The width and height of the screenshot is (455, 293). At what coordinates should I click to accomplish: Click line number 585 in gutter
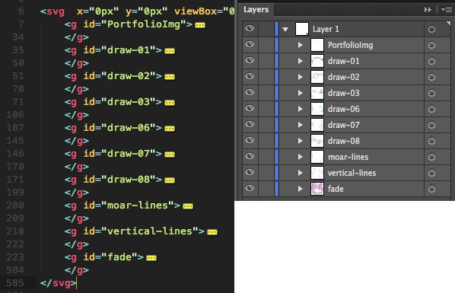click(x=15, y=282)
